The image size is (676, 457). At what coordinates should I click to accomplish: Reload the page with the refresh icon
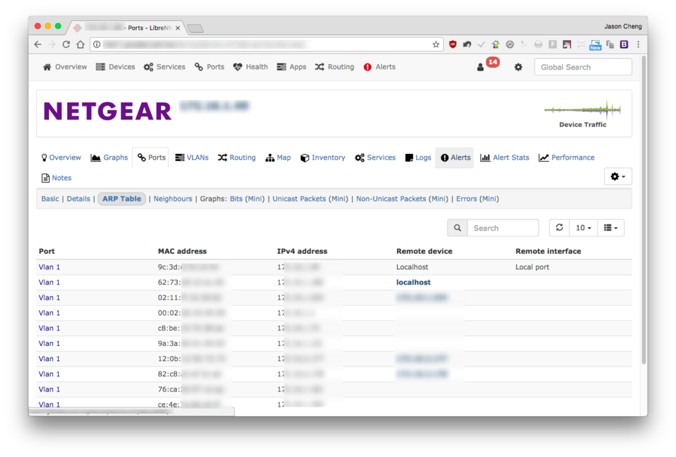click(66, 44)
